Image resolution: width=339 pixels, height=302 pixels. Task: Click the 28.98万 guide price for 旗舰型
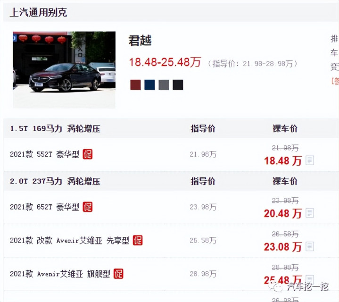203,274
